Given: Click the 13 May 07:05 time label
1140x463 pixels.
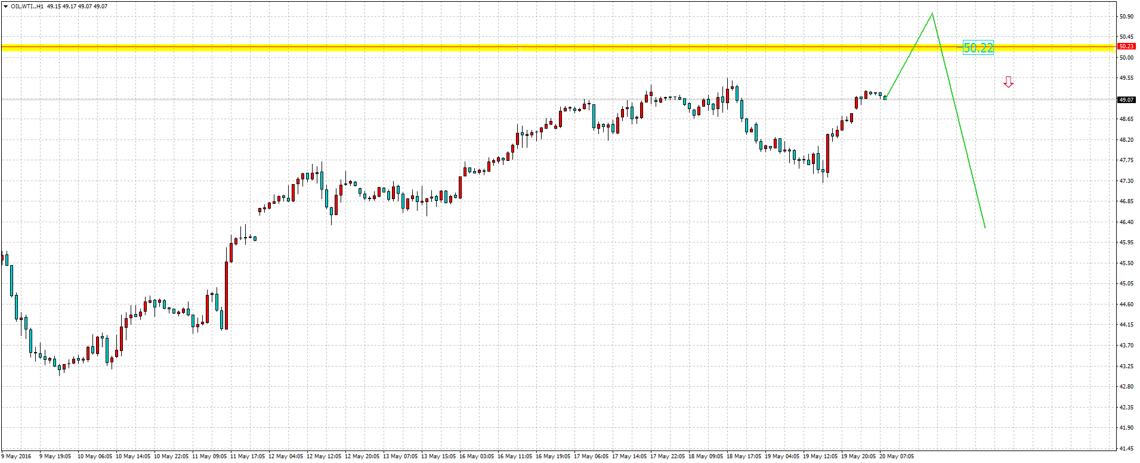Looking at the screenshot, I should tap(400, 456).
